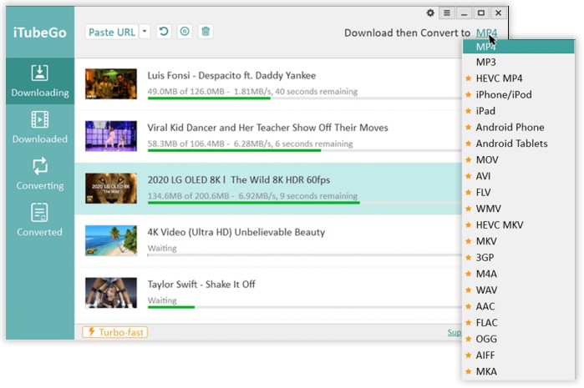Click the Viral Kid Dancer thumbnail

pos(111,136)
